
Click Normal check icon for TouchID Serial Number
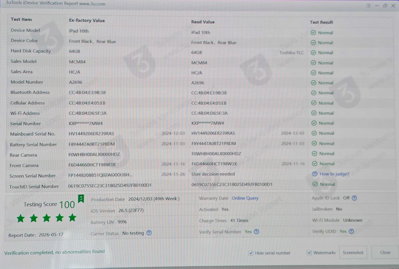click(x=315, y=184)
